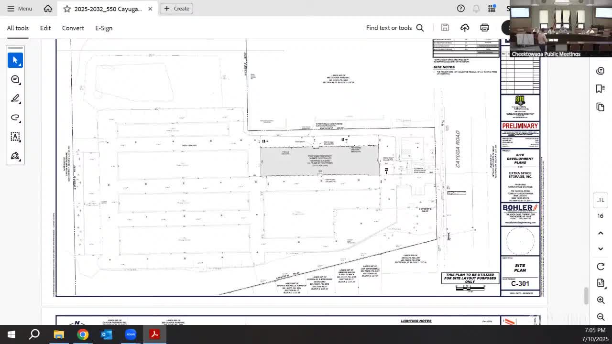Screen dimensions: 612x344
Task: Go to next page with down chevron
Action: click(601, 248)
